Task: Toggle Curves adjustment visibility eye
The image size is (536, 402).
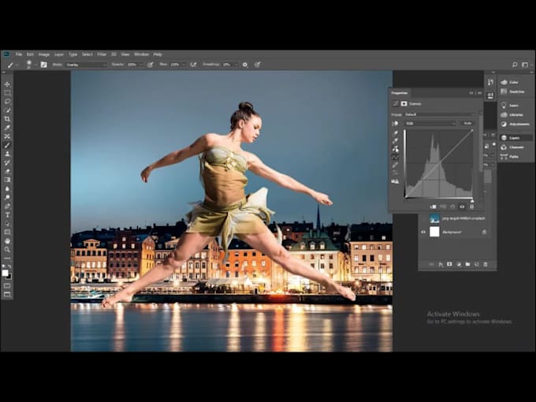Action: click(x=462, y=207)
